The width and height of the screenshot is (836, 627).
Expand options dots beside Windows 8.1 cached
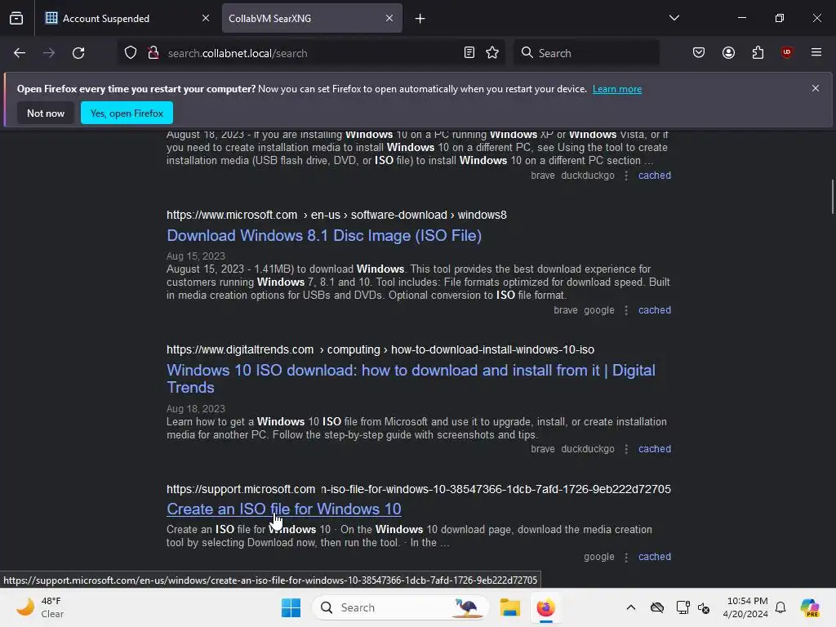tap(626, 310)
